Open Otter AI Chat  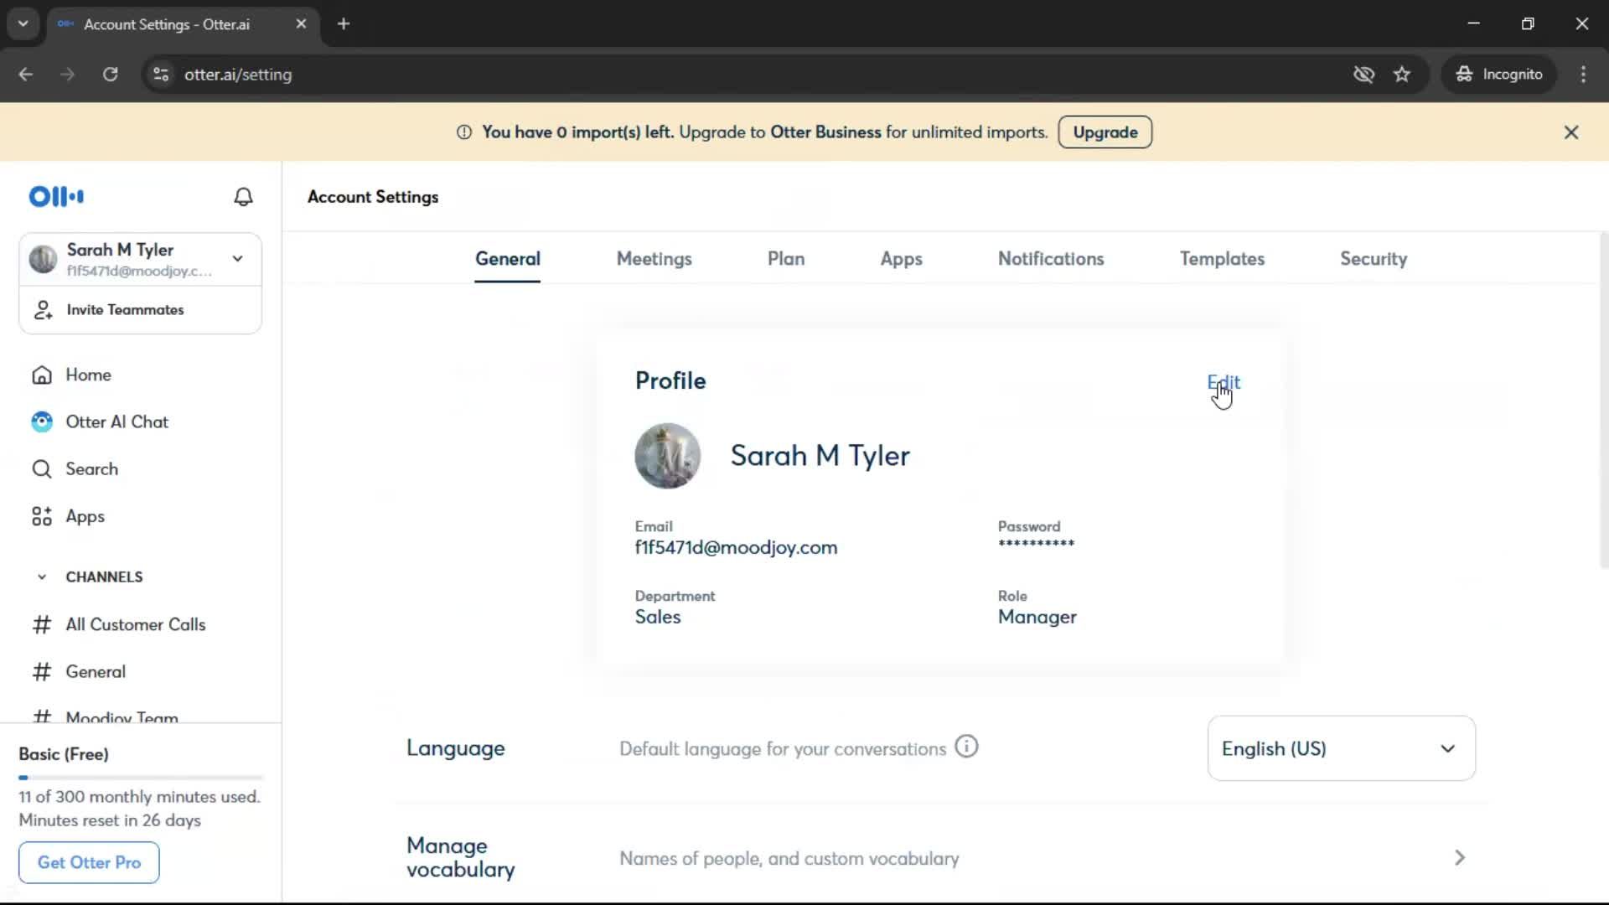pos(117,422)
